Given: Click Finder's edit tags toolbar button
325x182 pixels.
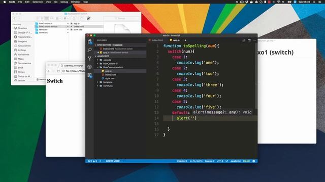Looking at the screenshot, I should point(82,18).
